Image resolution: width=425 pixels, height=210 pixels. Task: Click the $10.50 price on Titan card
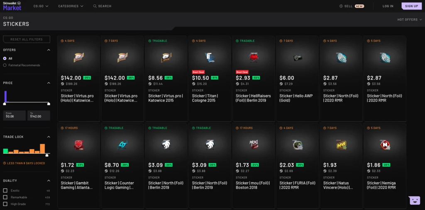click(x=200, y=78)
